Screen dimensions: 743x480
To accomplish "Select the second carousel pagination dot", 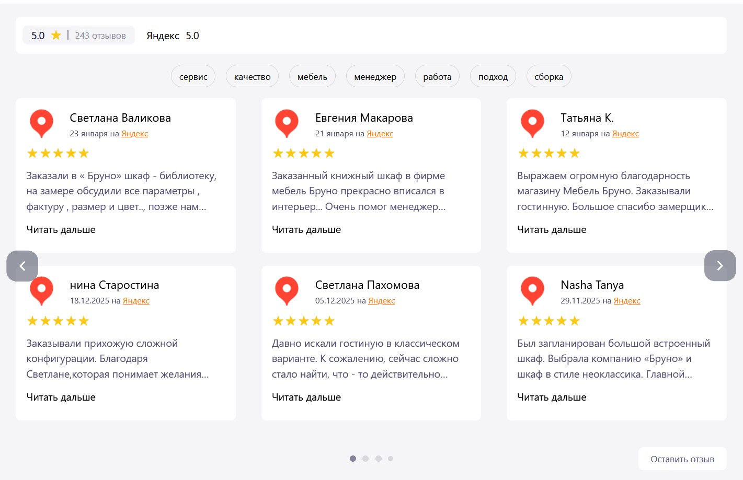I will pyautogui.click(x=365, y=459).
